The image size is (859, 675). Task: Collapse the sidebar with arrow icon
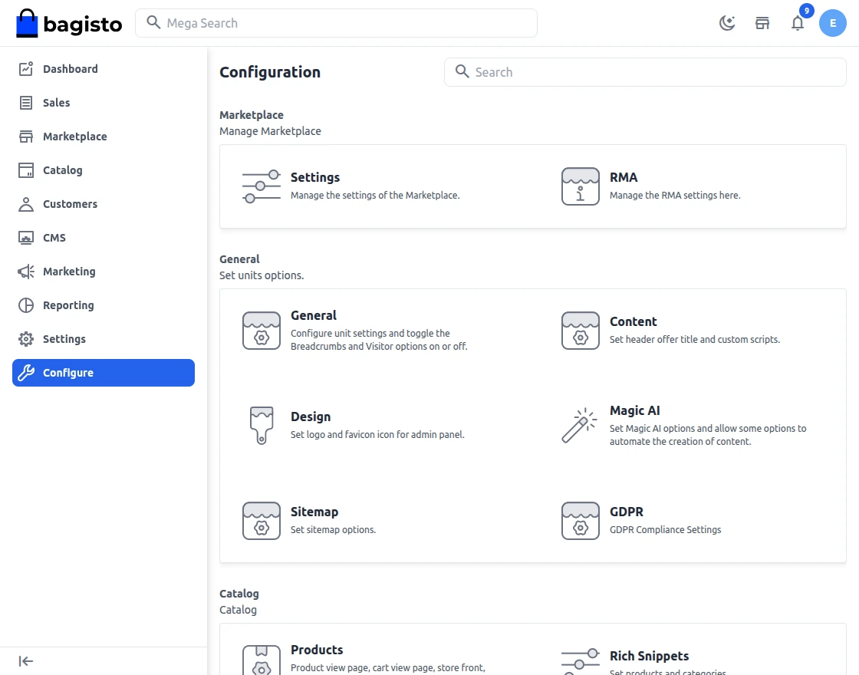pos(26,661)
